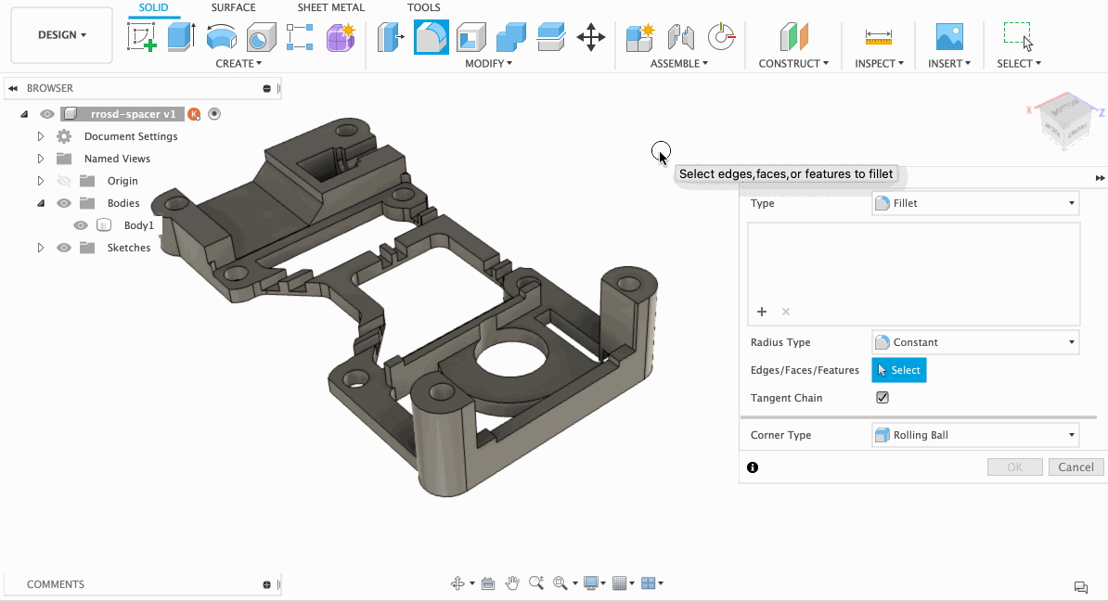The image size is (1108, 601).
Task: Open the Radius Type dropdown
Action: [x=975, y=342]
